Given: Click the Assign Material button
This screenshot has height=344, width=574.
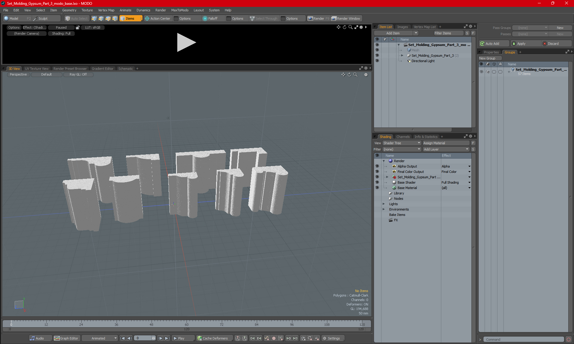Looking at the screenshot, I should (x=446, y=143).
